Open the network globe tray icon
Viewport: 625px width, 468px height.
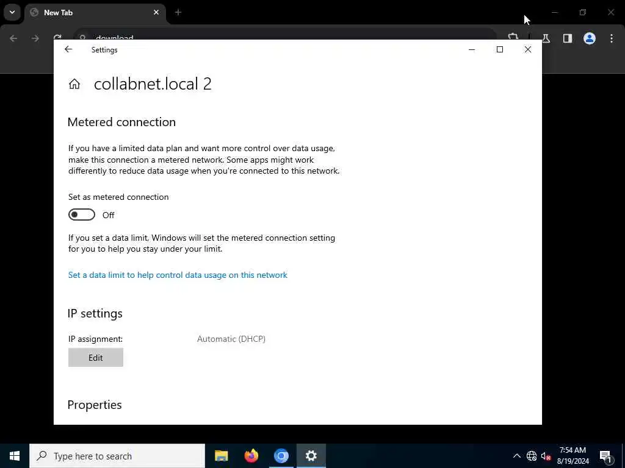pyautogui.click(x=532, y=456)
